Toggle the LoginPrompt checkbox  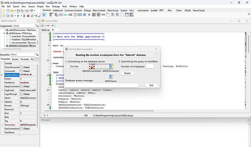21,94
